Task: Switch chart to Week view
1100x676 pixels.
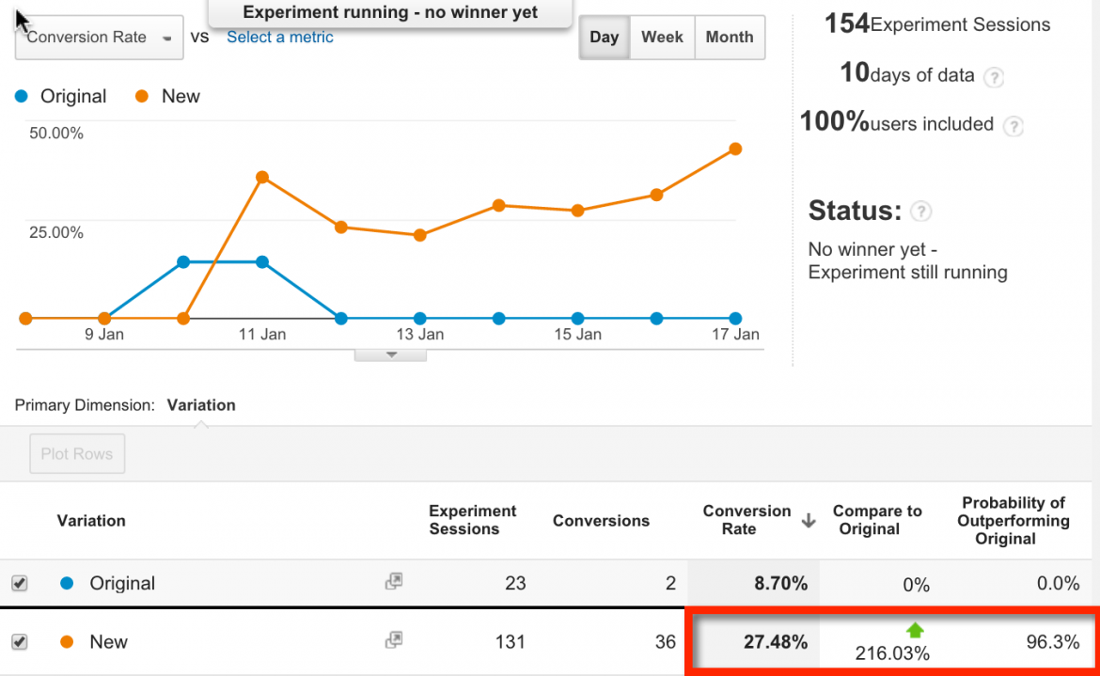Action: pyautogui.click(x=662, y=38)
